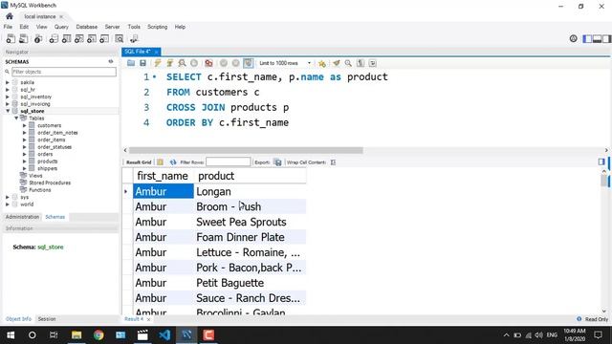Switch to Administration tab

coord(22,217)
